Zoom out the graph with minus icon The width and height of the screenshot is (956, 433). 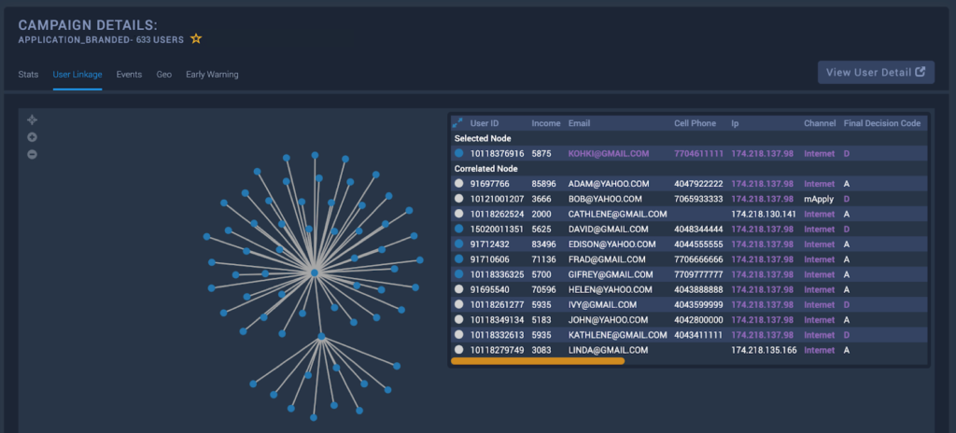[x=33, y=154]
